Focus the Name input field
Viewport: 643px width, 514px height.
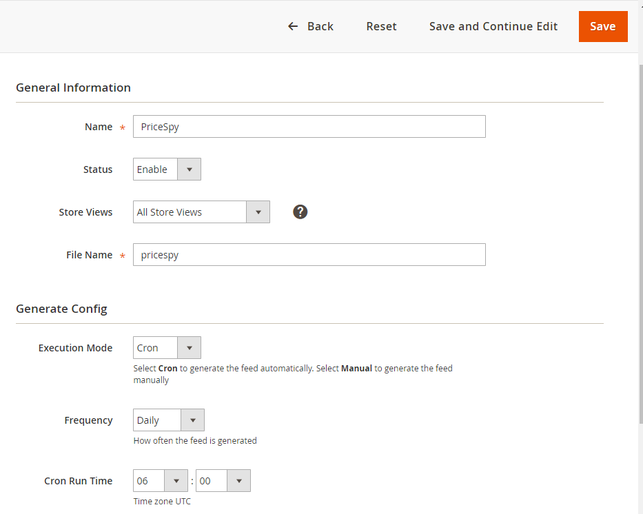click(x=309, y=127)
